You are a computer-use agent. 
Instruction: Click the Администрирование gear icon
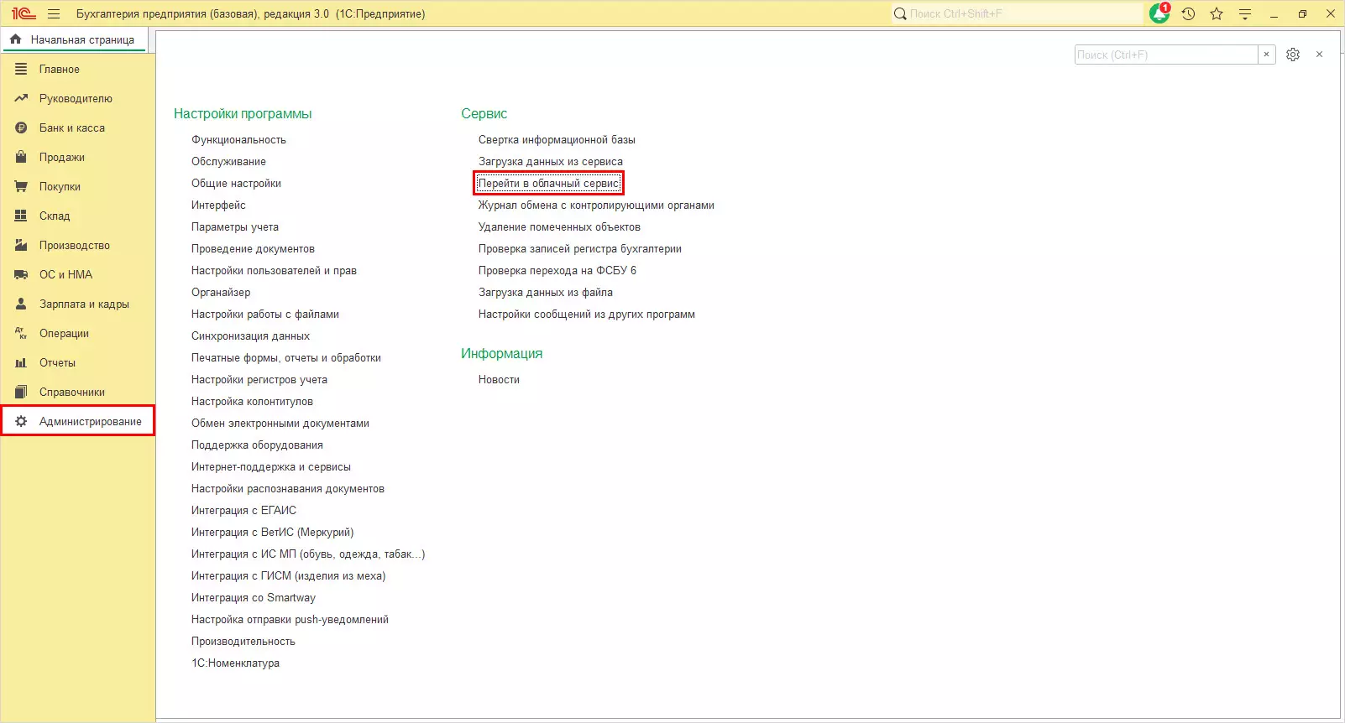(21, 421)
